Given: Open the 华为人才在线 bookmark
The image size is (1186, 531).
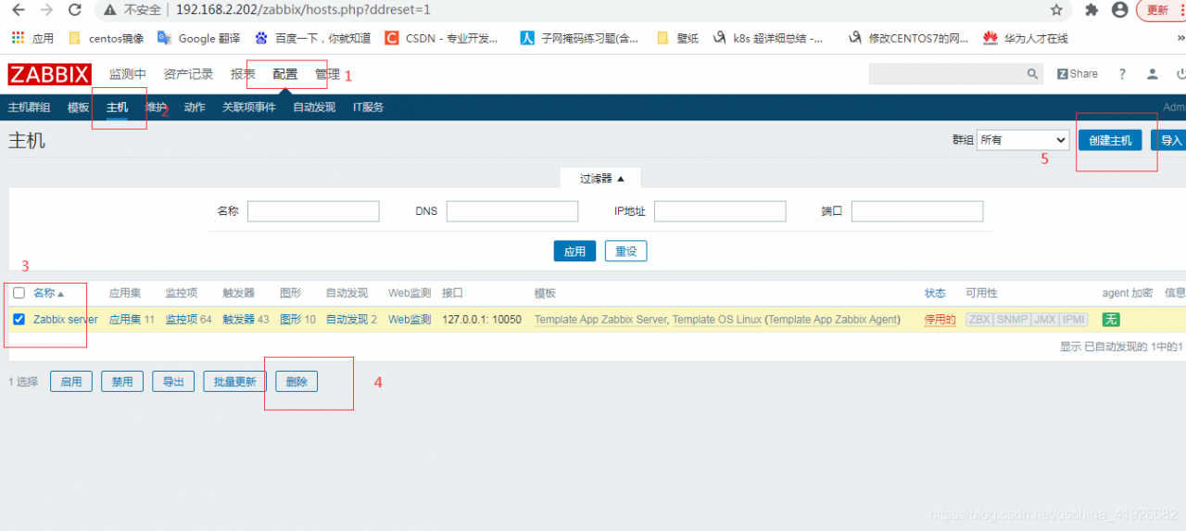Looking at the screenshot, I should coord(1025,38).
